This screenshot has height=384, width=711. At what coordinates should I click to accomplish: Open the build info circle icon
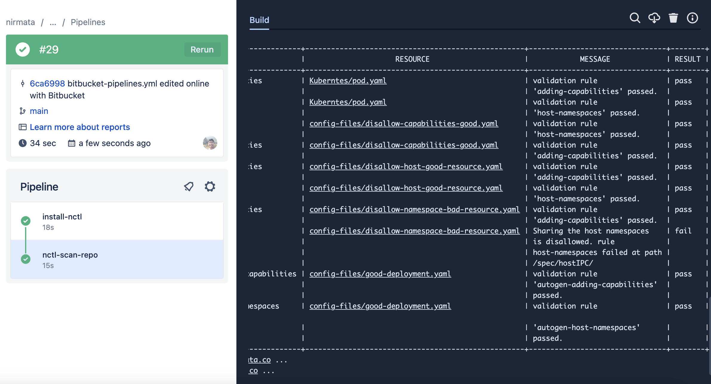pyautogui.click(x=692, y=18)
